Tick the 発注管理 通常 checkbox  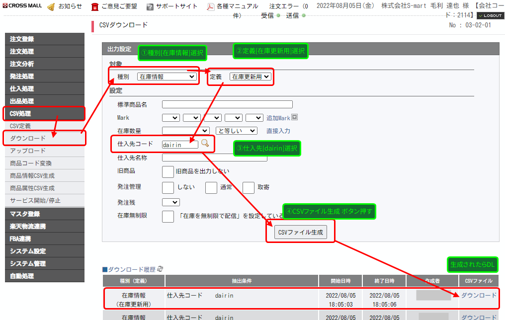[211, 187]
